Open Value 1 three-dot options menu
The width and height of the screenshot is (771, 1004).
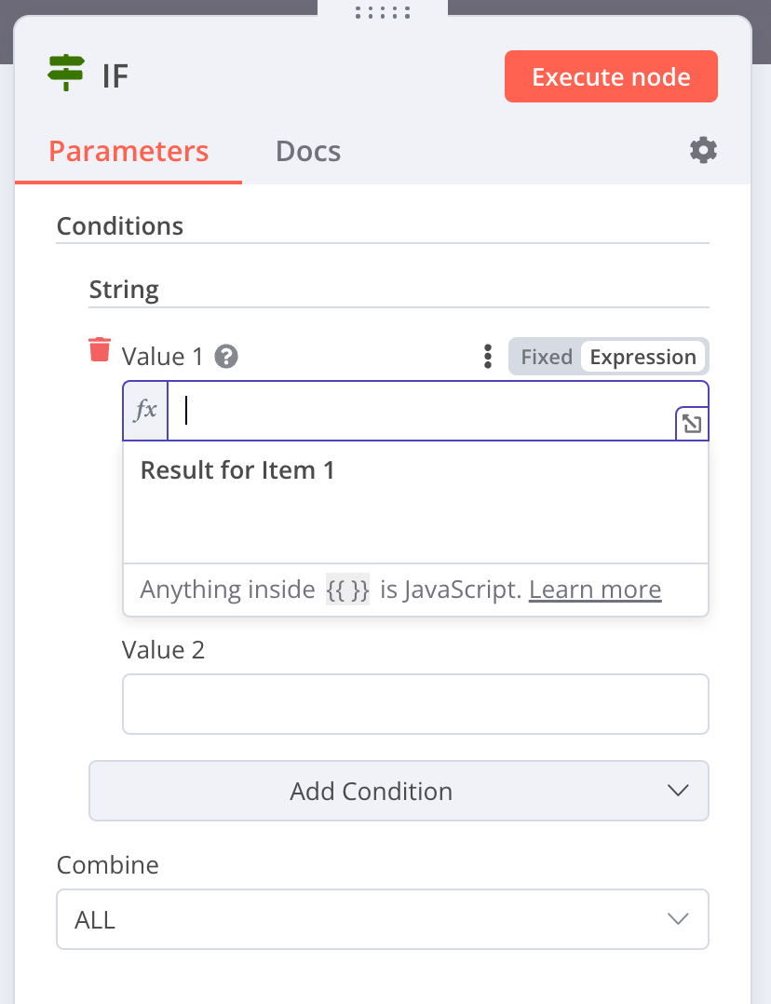tap(487, 357)
